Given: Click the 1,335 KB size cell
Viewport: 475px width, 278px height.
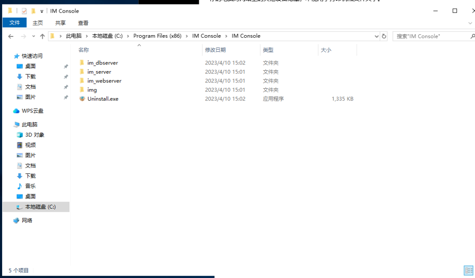Looking at the screenshot, I should (342, 99).
